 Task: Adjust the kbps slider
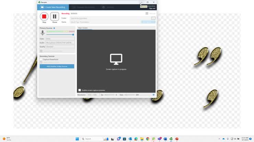click(130, 95)
